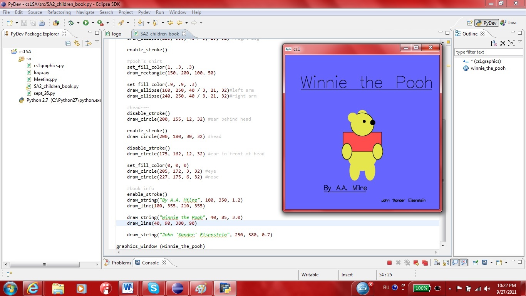
Task: Click the Python 2.7 interpreter entry
Action: (60, 100)
